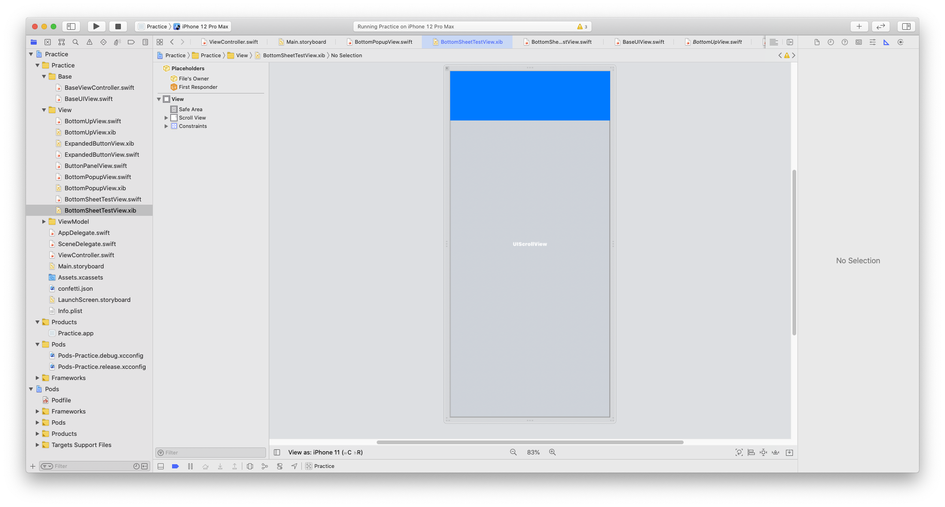Expand the Scroll View outline item

click(x=166, y=118)
